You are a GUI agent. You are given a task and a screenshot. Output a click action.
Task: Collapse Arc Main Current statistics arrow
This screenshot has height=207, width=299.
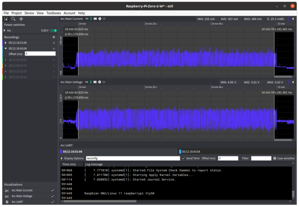point(293,19)
